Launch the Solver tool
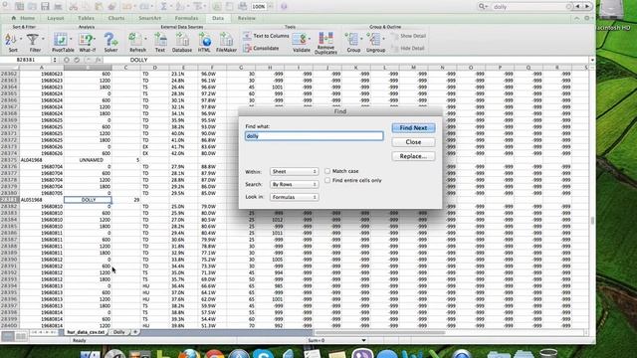 click(110, 40)
